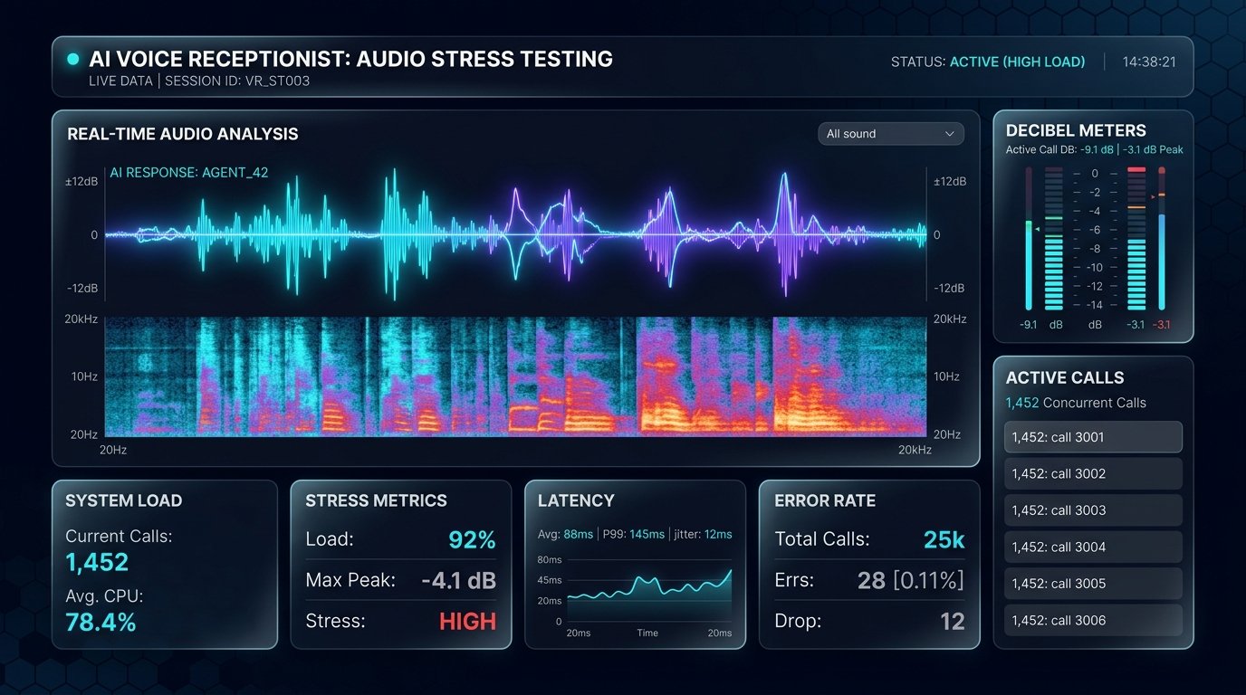Click the latency line chart
This screenshot has width=1246, height=695.
pyautogui.click(x=648, y=591)
